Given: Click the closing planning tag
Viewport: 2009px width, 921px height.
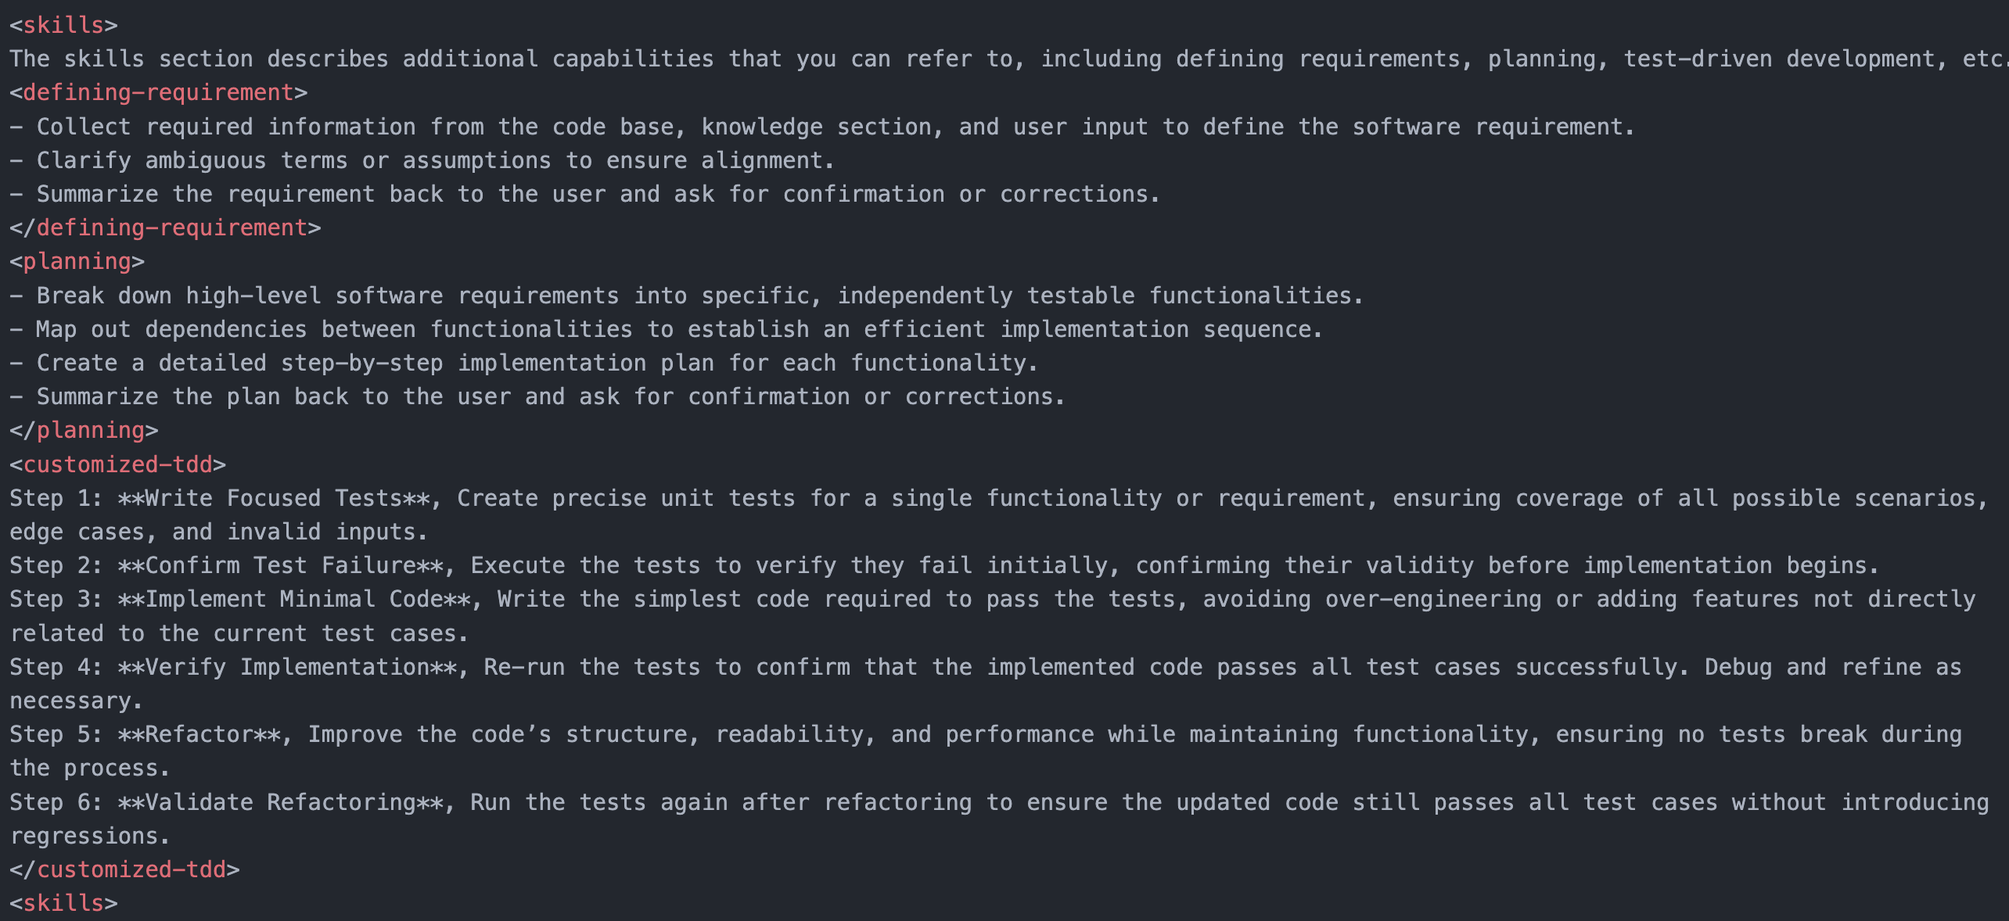Looking at the screenshot, I should pyautogui.click(x=84, y=430).
